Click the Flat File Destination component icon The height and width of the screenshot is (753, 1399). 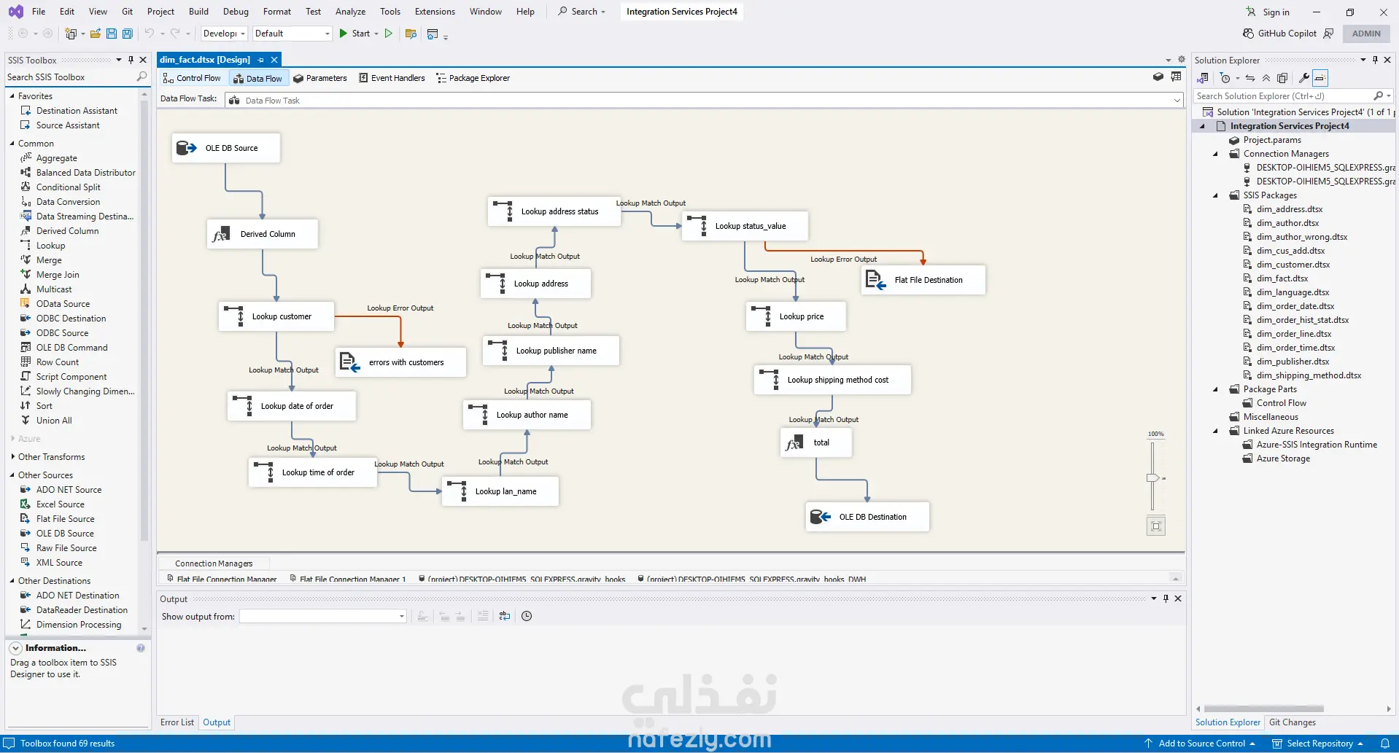(x=875, y=280)
